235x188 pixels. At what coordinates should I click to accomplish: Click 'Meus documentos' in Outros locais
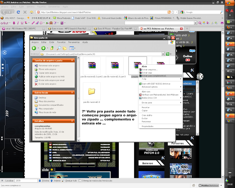46,101
